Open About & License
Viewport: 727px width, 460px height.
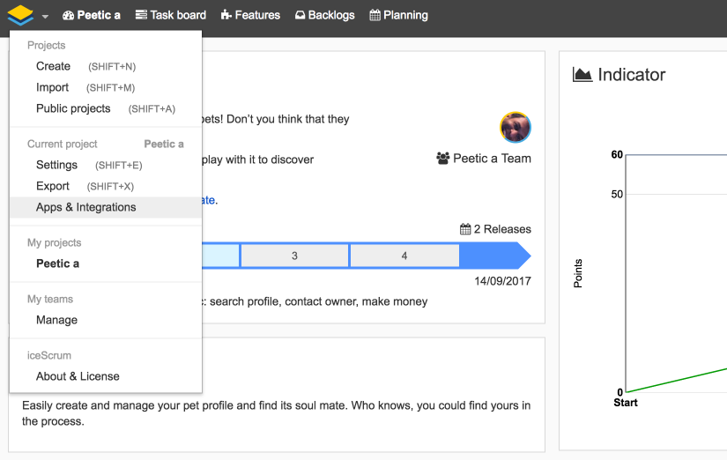78,376
